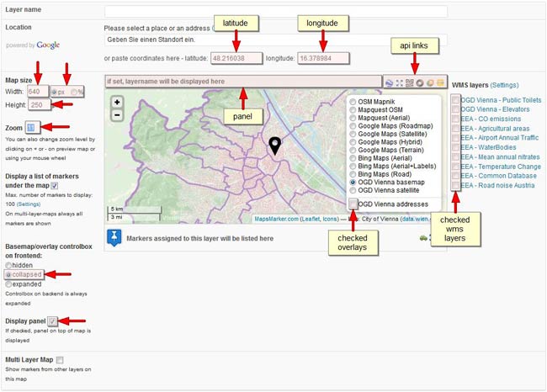Viewport: 547px width, 392px height.
Task: Click the blue pin markers list icon
Action: click(114, 237)
